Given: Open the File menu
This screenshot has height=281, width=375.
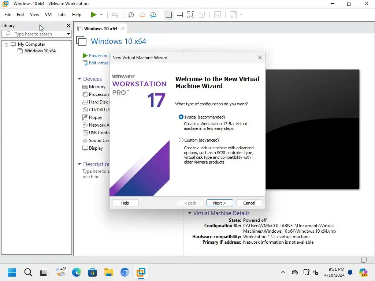Looking at the screenshot, I should coord(8,15).
